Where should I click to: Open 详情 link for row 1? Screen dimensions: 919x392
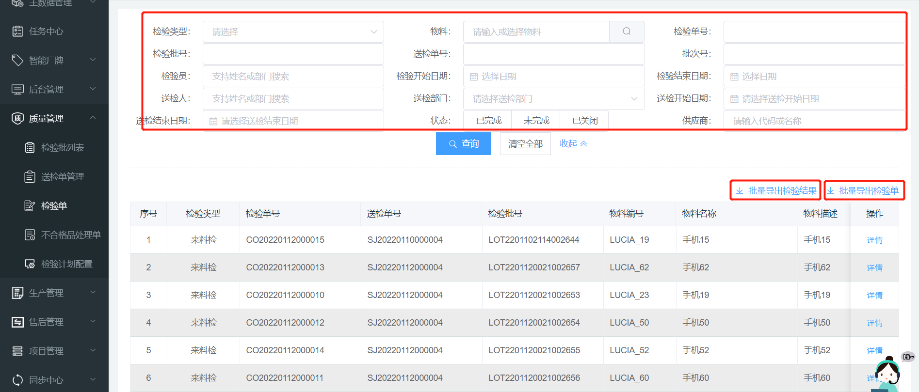tap(874, 240)
